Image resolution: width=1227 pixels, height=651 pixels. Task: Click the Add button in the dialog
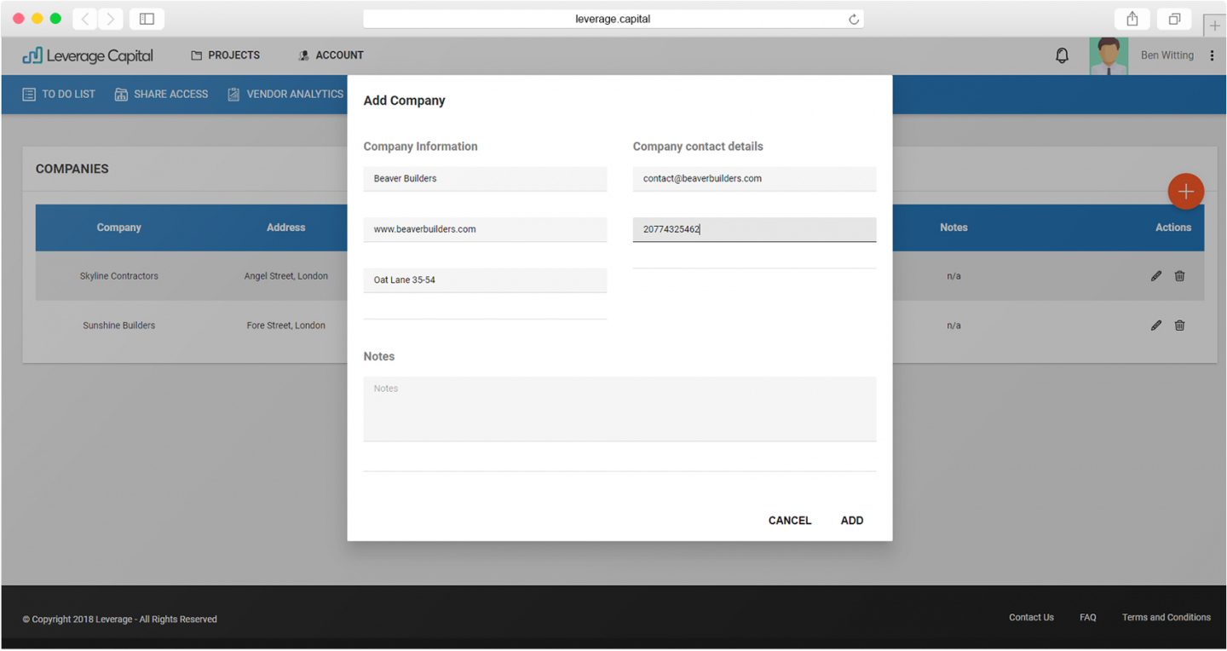tap(852, 521)
